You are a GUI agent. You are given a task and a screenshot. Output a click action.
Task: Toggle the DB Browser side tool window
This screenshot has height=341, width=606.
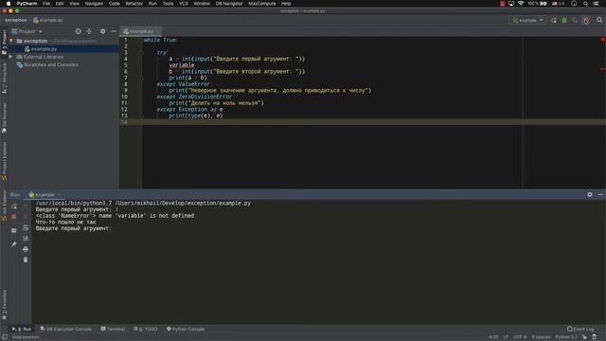(x=4, y=118)
